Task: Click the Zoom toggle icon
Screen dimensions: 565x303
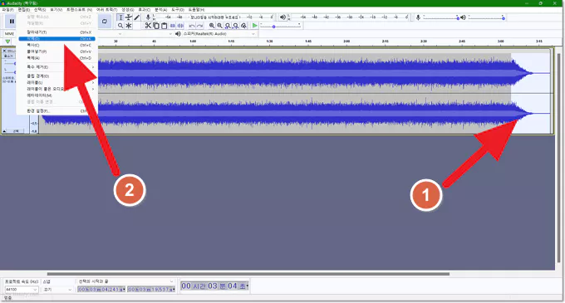Action: pyautogui.click(x=244, y=26)
